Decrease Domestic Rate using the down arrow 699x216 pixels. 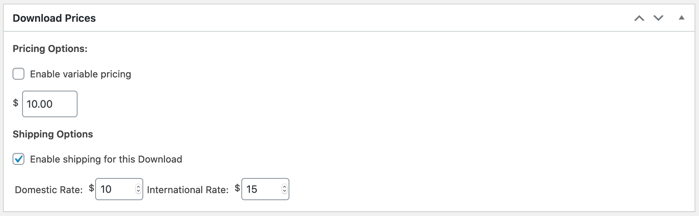[138, 191]
